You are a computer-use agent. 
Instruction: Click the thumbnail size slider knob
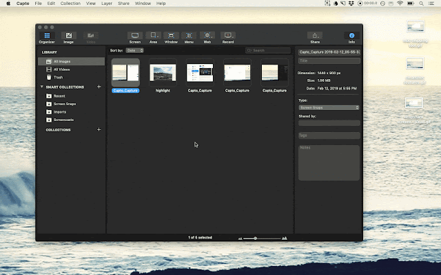click(256, 239)
